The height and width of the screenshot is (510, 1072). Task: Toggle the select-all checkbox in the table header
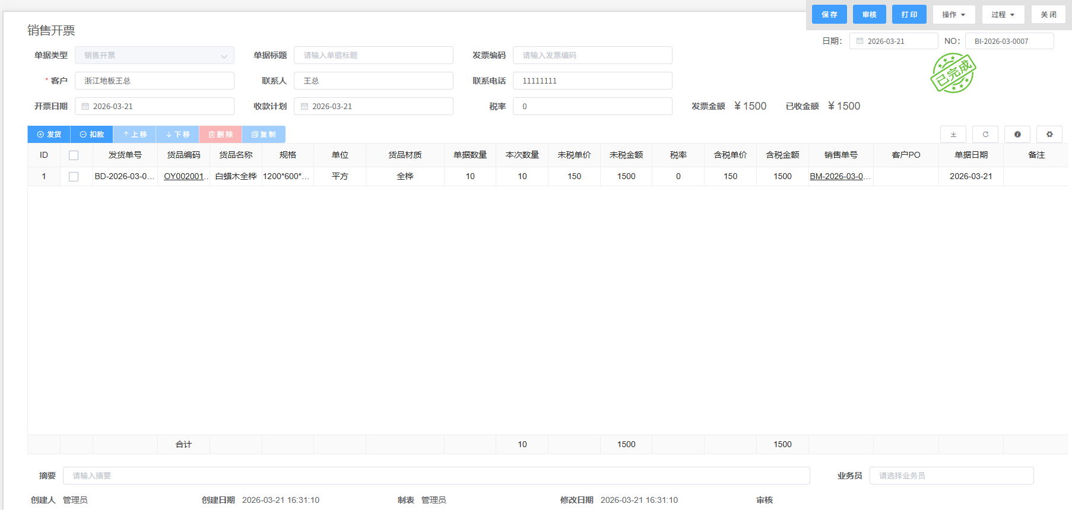coord(74,155)
